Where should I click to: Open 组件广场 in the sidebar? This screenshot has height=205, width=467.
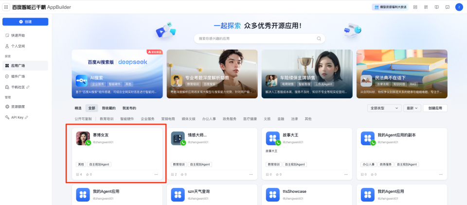pyautogui.click(x=25, y=76)
